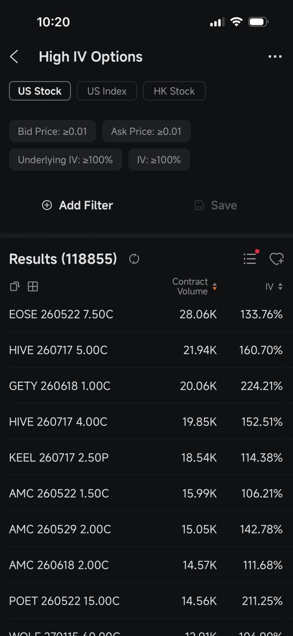Tap the Save button
Image resolution: width=293 pixels, height=636 pixels.
pyautogui.click(x=215, y=205)
